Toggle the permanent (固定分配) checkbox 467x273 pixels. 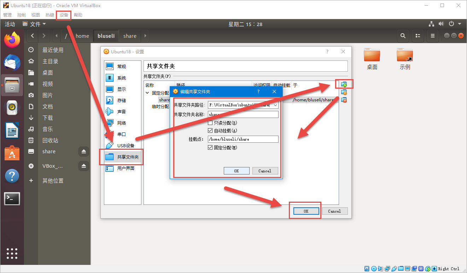211,148
